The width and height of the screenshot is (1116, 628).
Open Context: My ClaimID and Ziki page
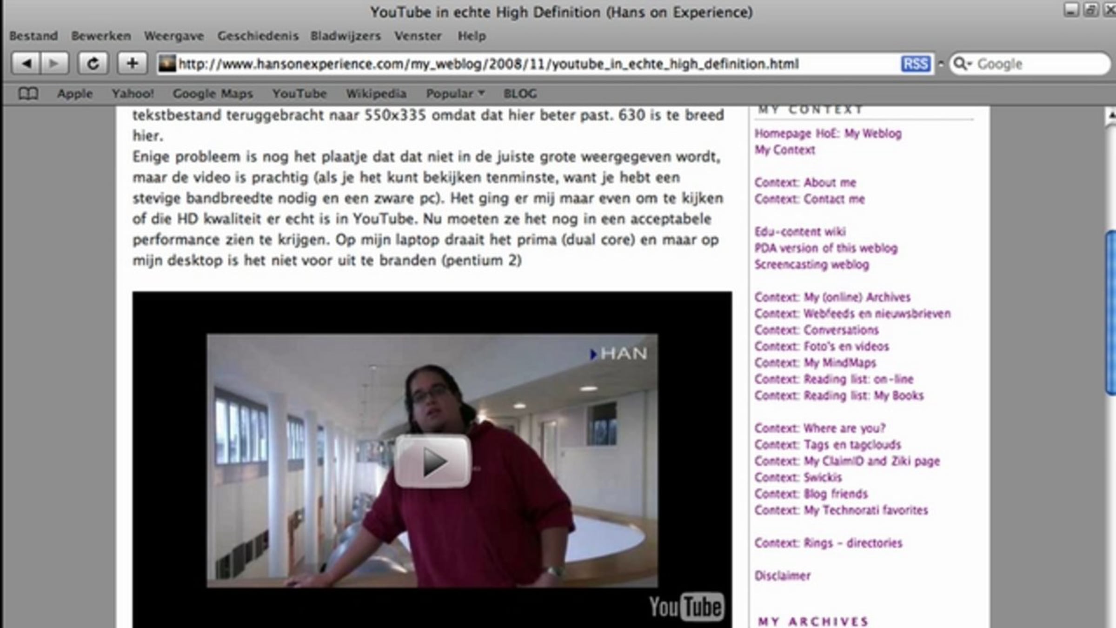tap(847, 461)
